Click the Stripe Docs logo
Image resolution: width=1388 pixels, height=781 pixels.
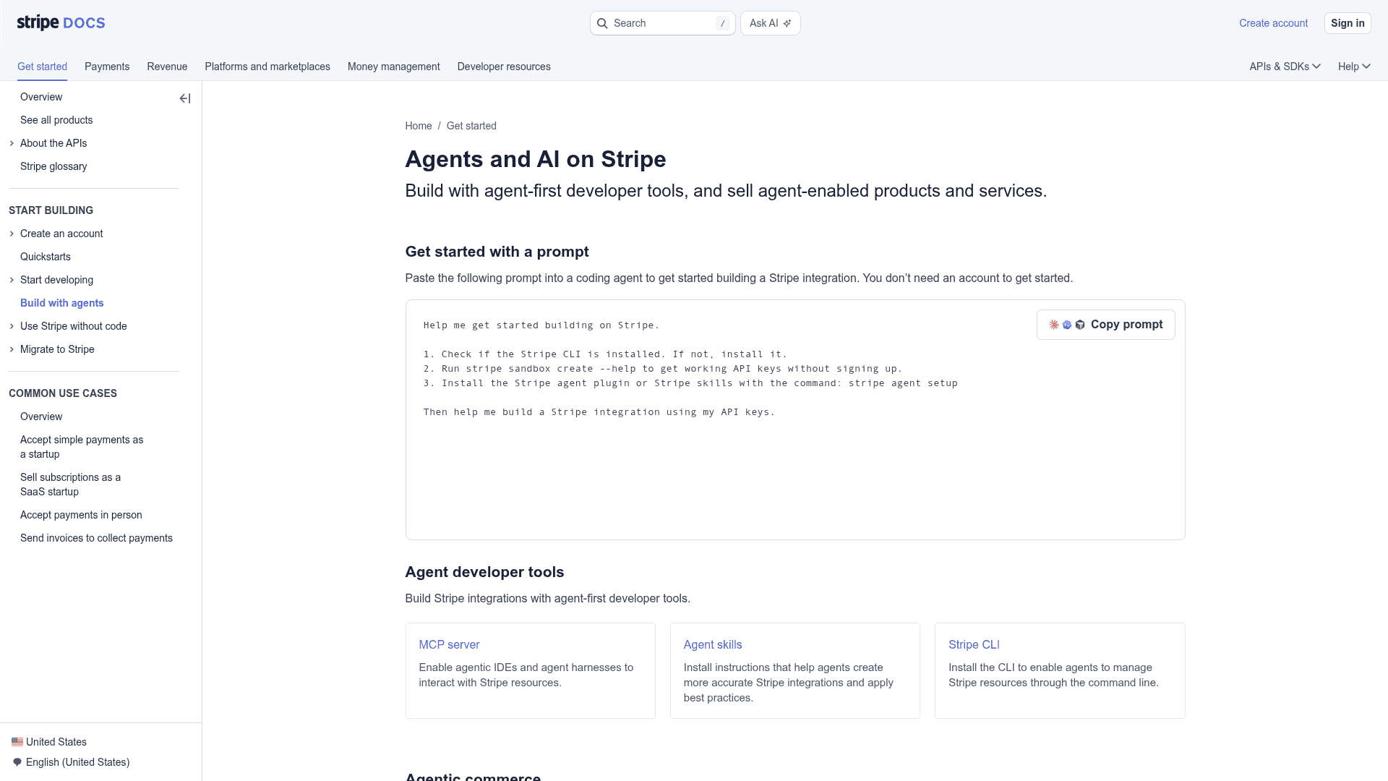click(x=61, y=23)
